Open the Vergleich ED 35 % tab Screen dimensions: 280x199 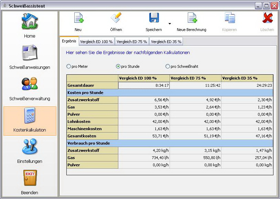(x=166, y=42)
